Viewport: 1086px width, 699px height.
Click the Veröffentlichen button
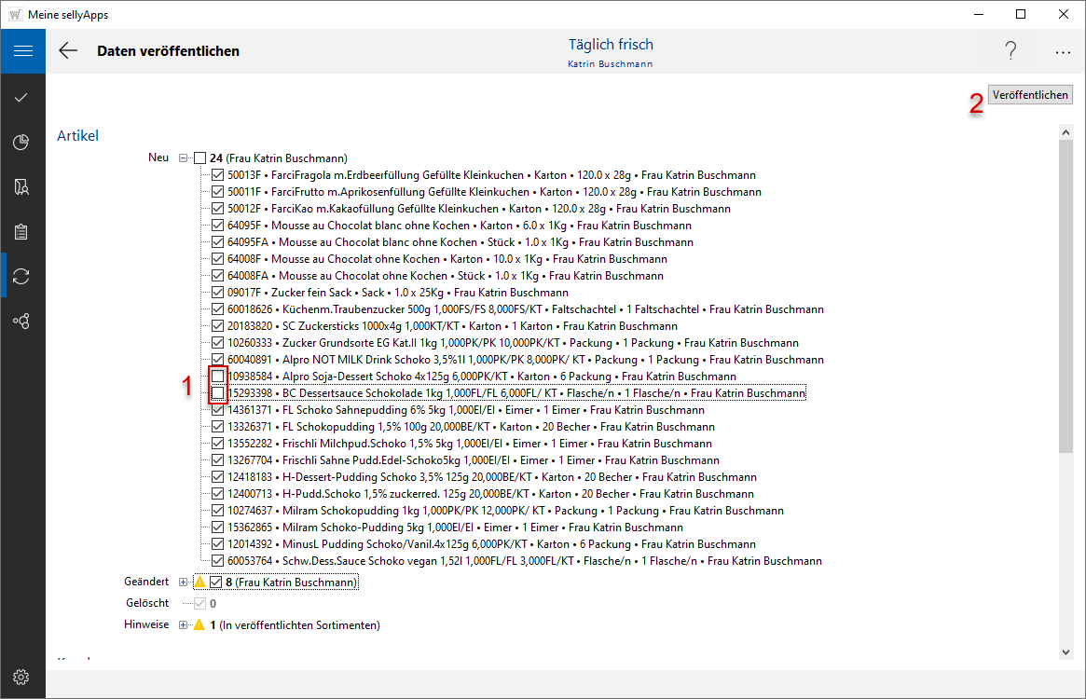1030,95
